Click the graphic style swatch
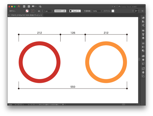The height and width of the screenshot is (116, 153). point(113,11)
